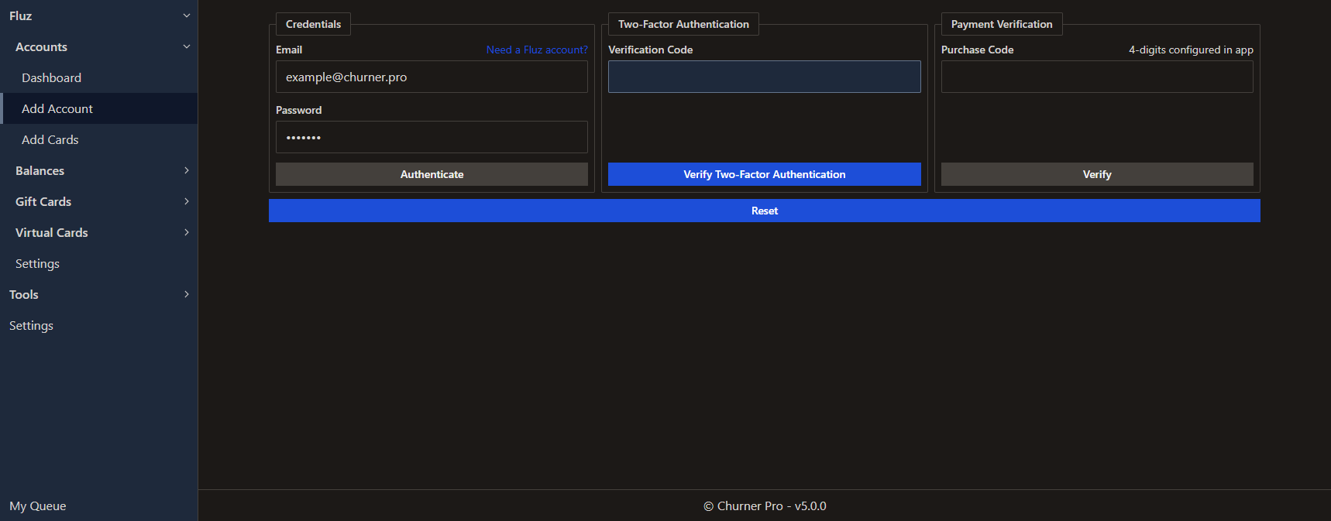Click into the Password field
Image resolution: width=1331 pixels, height=521 pixels.
432,137
